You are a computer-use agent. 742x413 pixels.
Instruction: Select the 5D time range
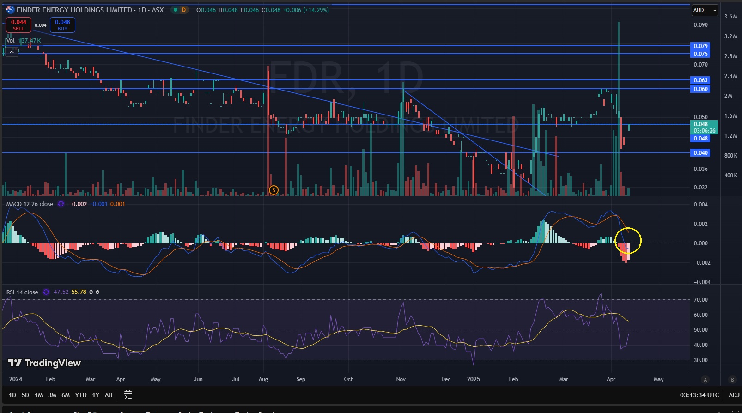(25, 395)
